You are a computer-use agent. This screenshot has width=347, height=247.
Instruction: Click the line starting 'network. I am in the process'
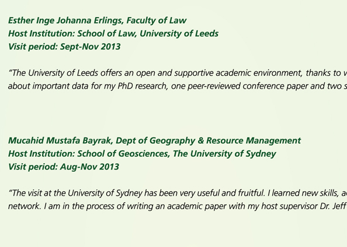tap(178, 206)
